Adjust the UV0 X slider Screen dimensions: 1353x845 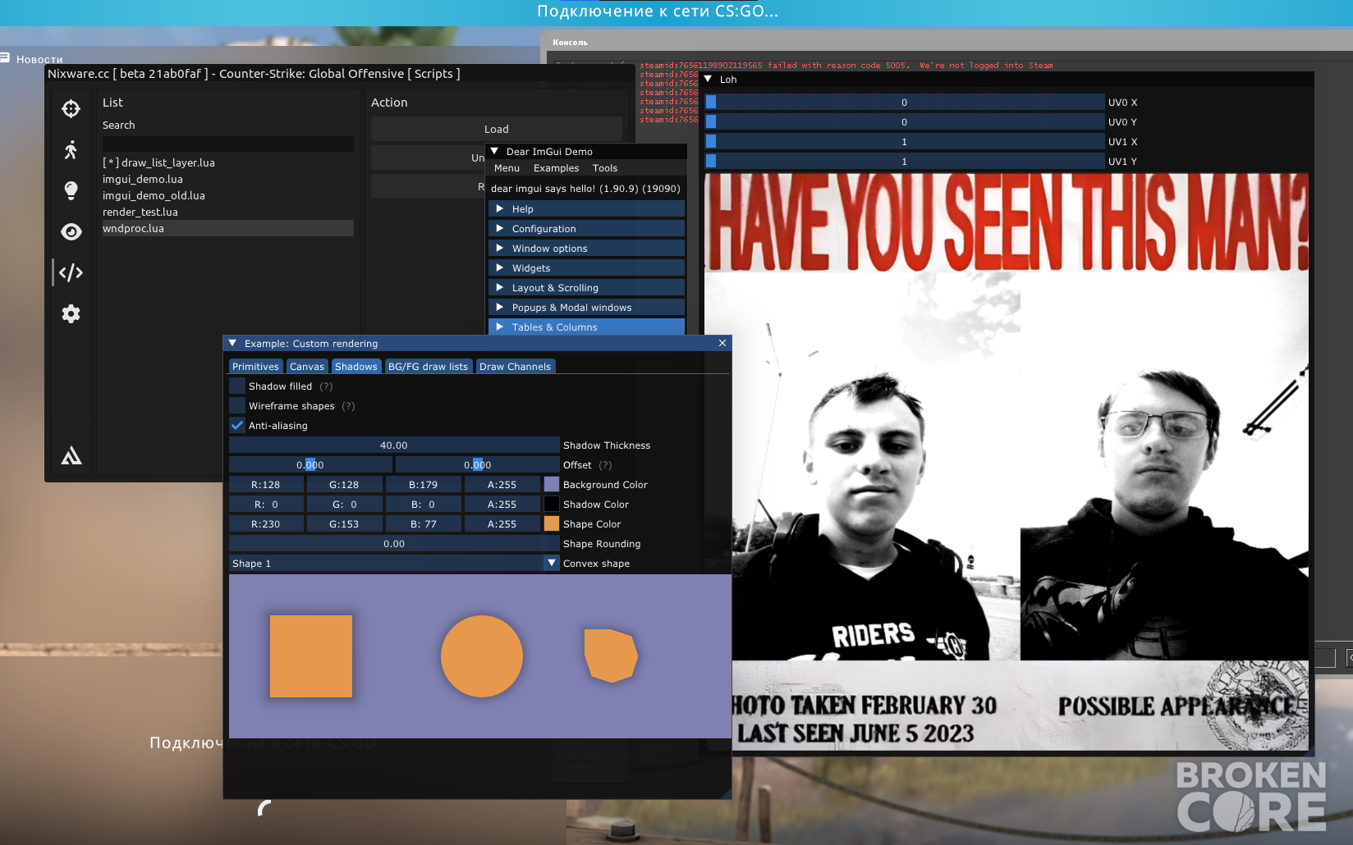pos(905,103)
